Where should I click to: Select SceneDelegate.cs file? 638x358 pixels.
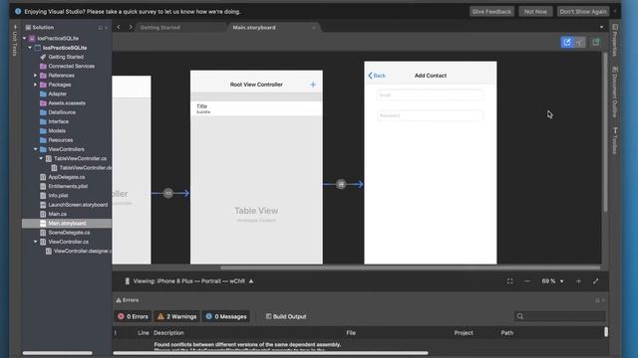click(69, 233)
